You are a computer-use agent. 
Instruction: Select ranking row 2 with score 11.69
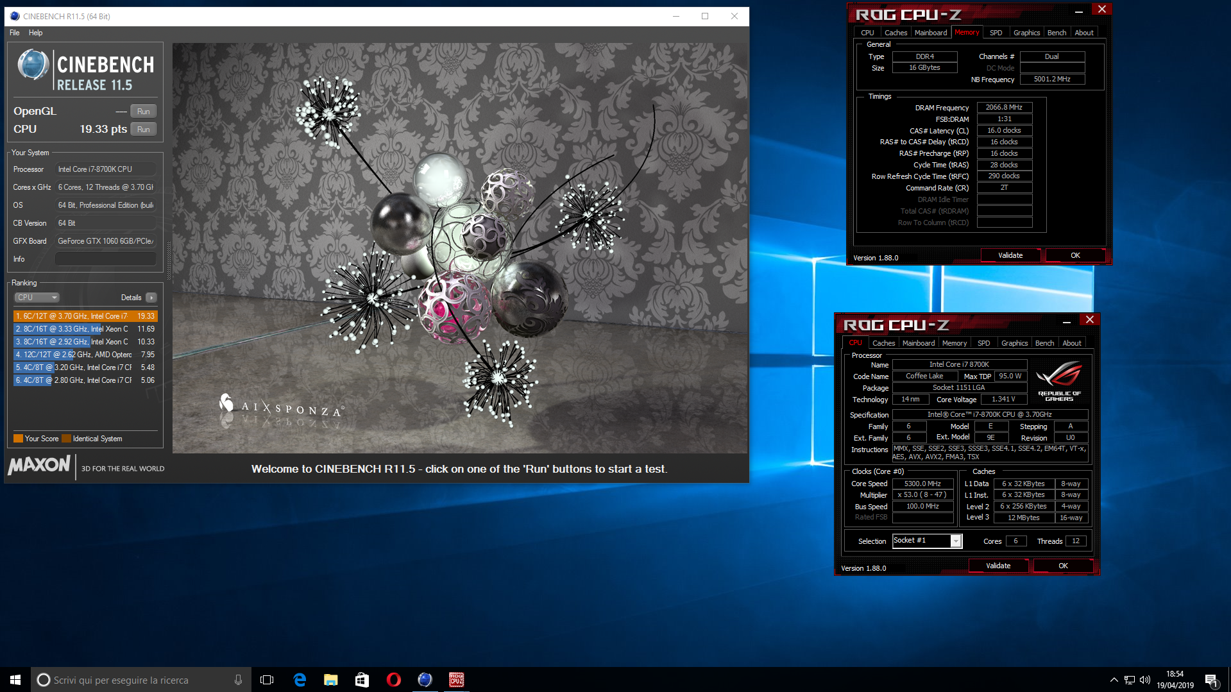85,329
